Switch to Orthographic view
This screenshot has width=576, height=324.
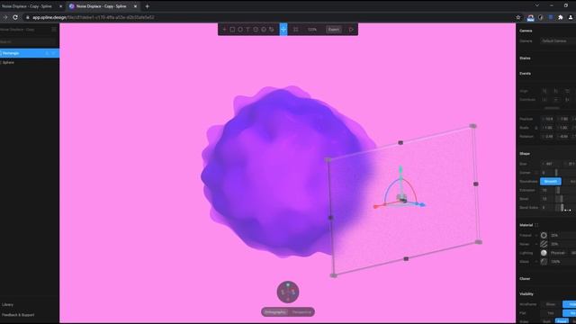coord(275,312)
